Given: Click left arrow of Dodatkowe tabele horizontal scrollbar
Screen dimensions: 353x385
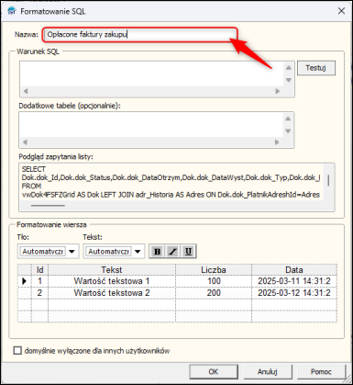Looking at the screenshot, I should tap(25, 142).
